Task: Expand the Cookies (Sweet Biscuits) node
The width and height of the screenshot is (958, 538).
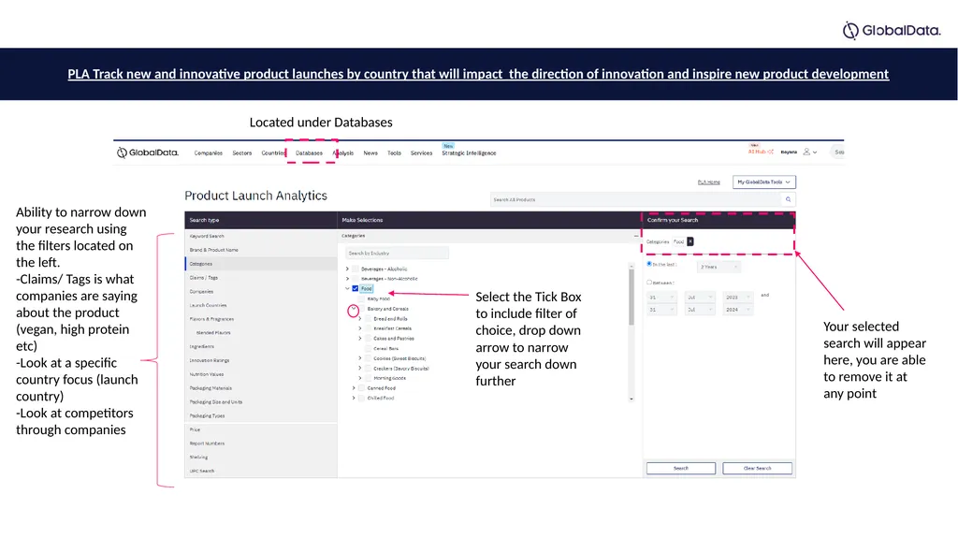Action: pyautogui.click(x=360, y=358)
